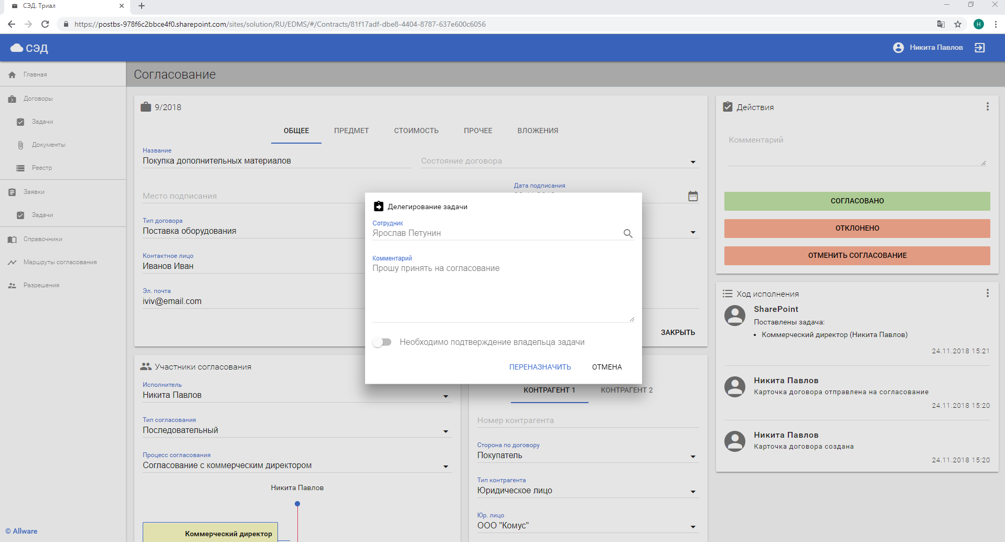Viewport: 1005px width, 542px height.
Task: Open Allware link in footer
Action: tap(22, 531)
